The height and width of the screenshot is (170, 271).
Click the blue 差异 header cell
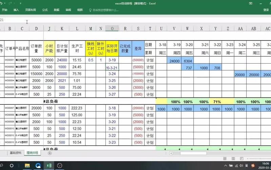point(138,48)
